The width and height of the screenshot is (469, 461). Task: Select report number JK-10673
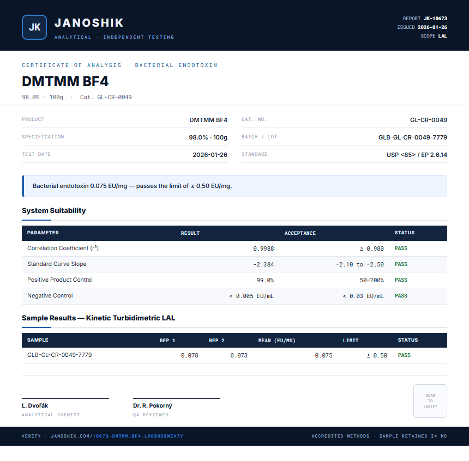435,19
